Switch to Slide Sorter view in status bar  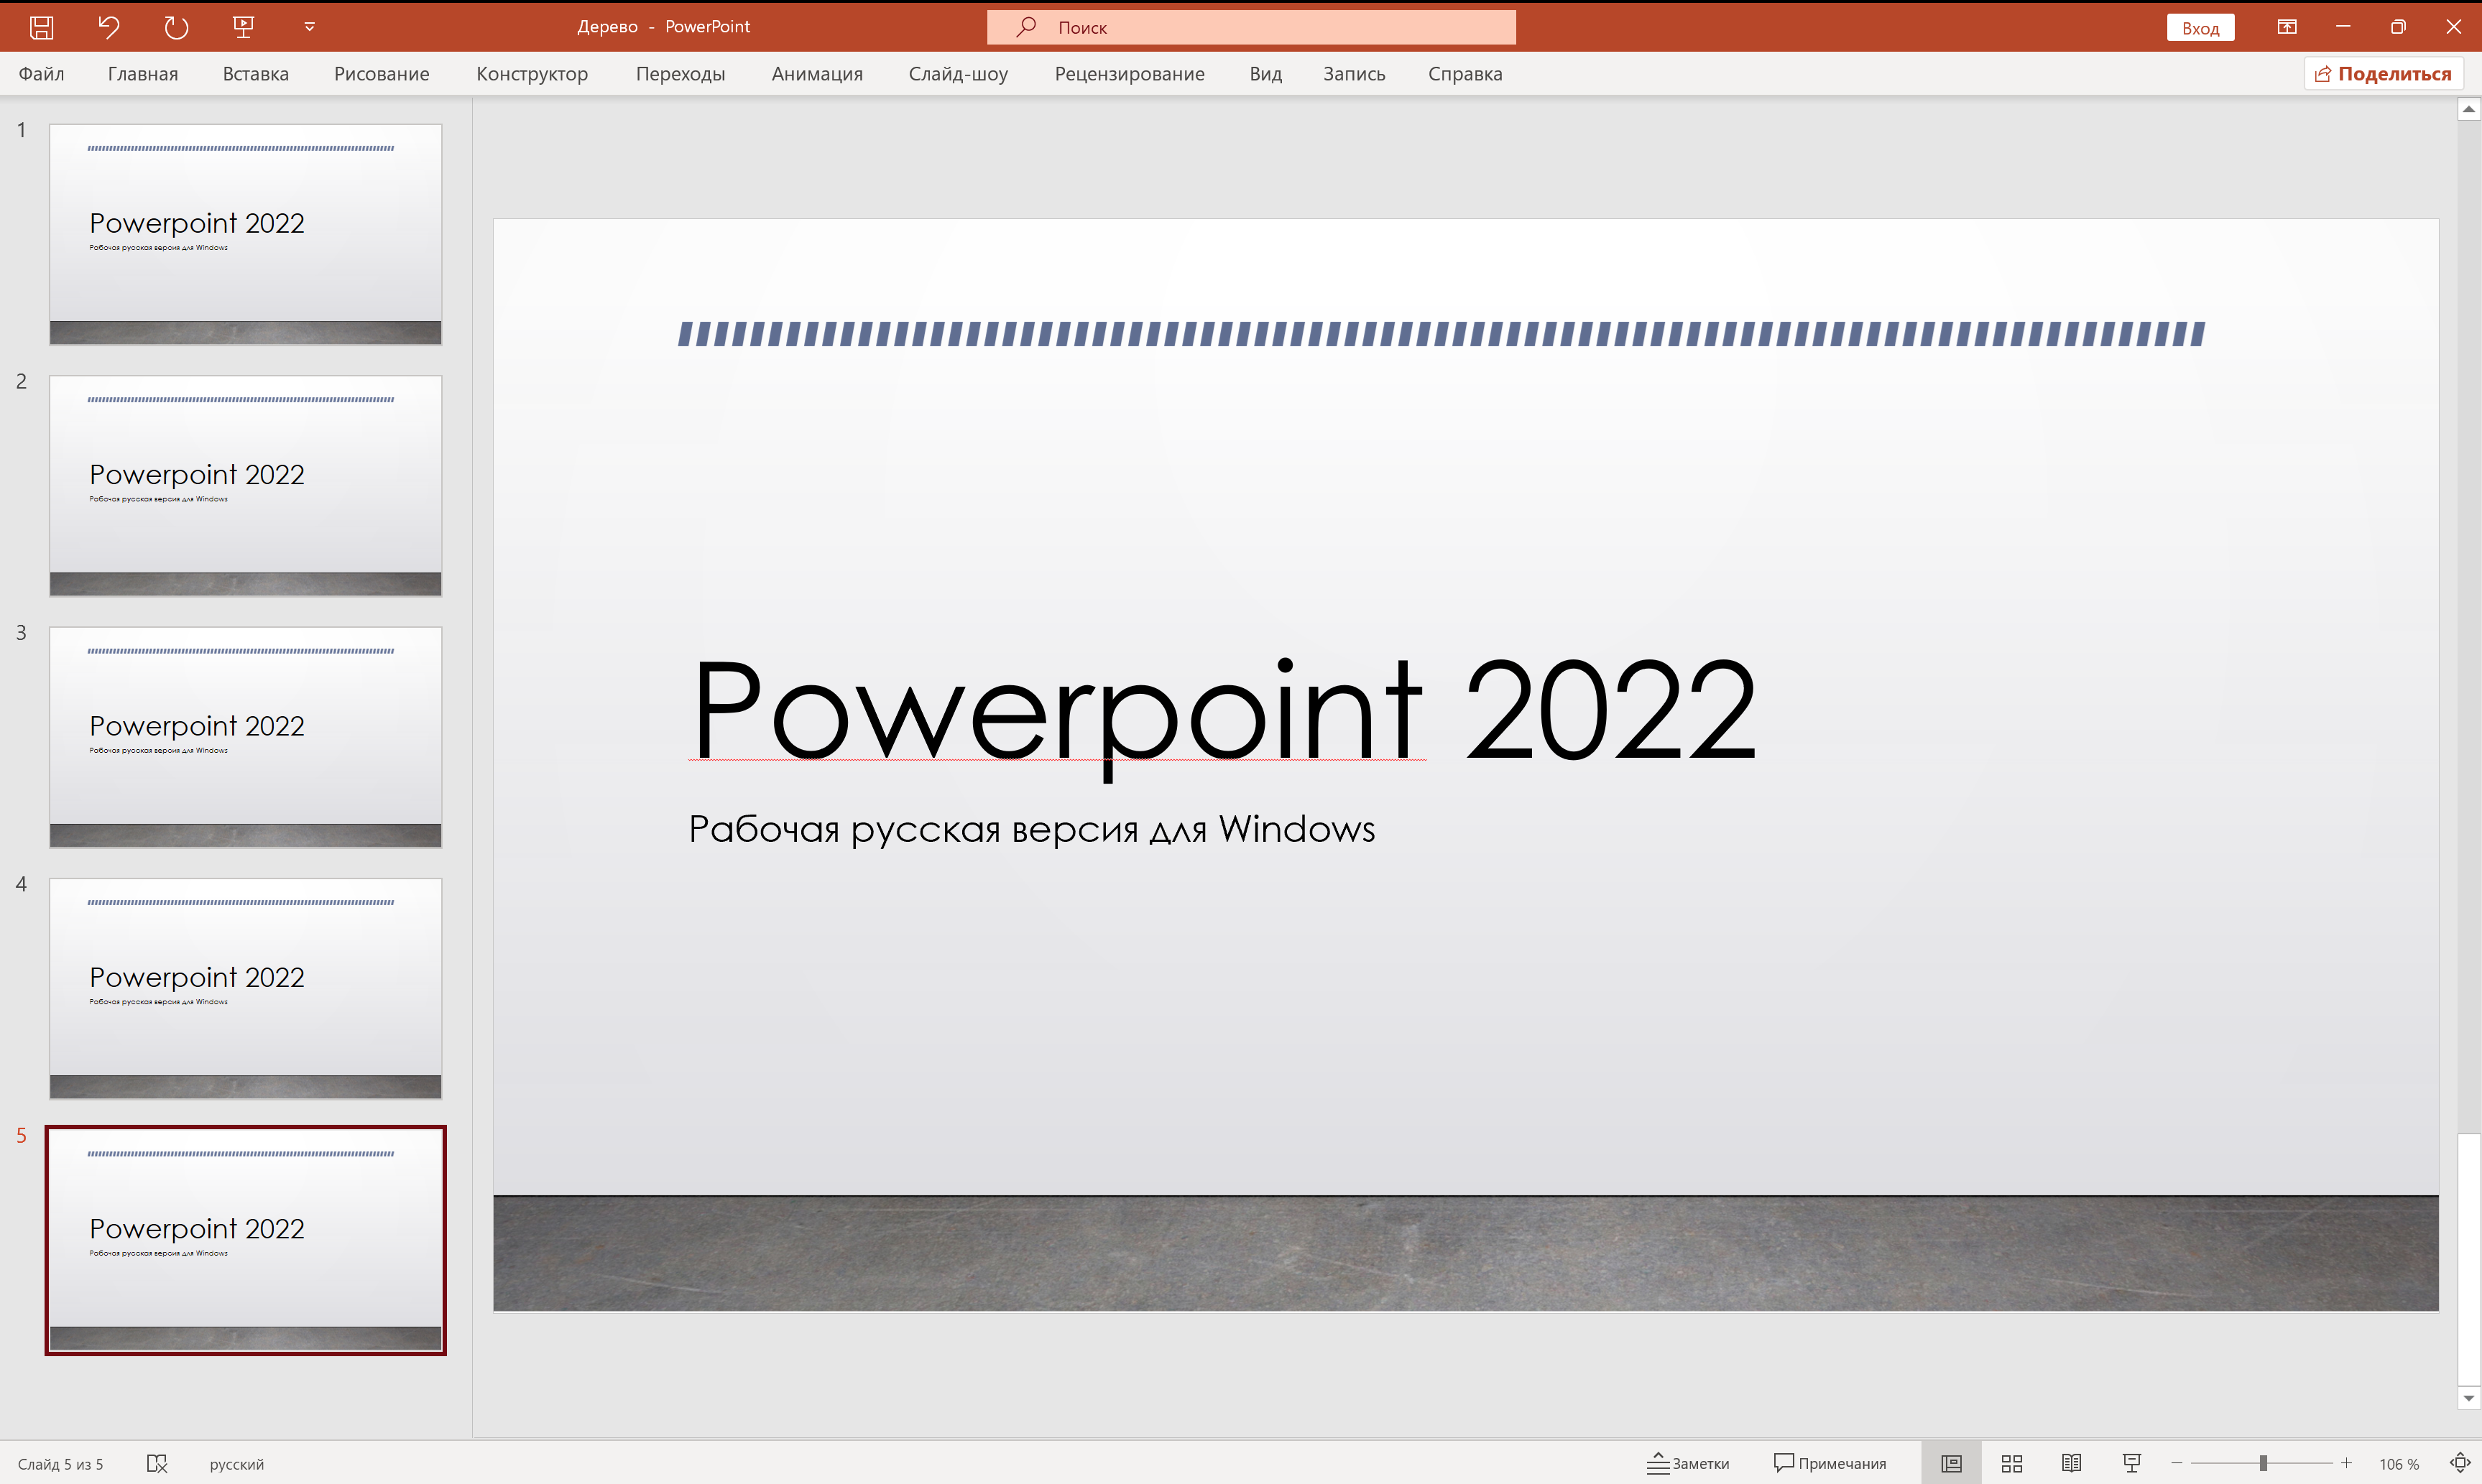(x=2011, y=1463)
